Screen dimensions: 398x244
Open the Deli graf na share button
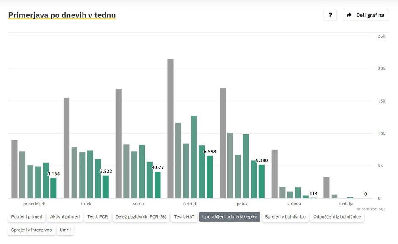[365, 15]
